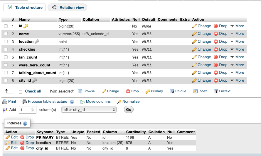Click the Move columns icon
261x156 pixels.
tap(82, 102)
